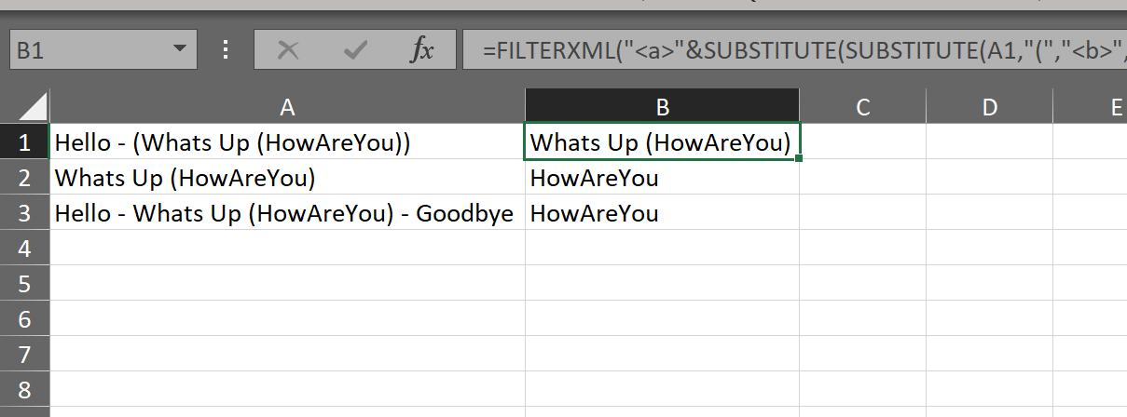The image size is (1127, 417).
Task: Click inside the FILTERXML formula bar text
Action: click(x=792, y=50)
